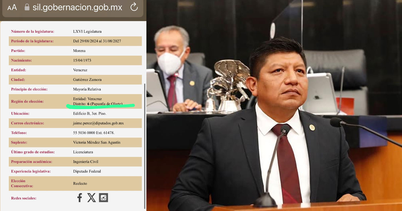This screenshot has width=402, height=211.
Task: Click the page reload icon
Action: pyautogui.click(x=134, y=7)
